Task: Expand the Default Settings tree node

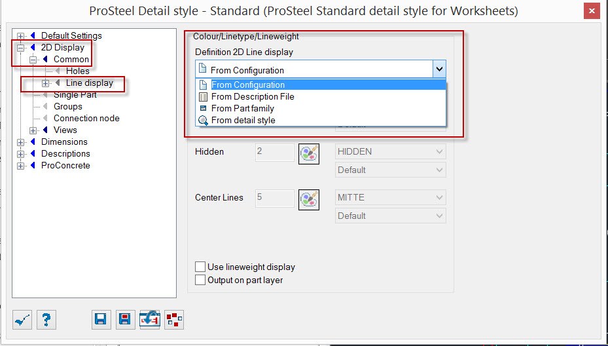Action: 20,36
